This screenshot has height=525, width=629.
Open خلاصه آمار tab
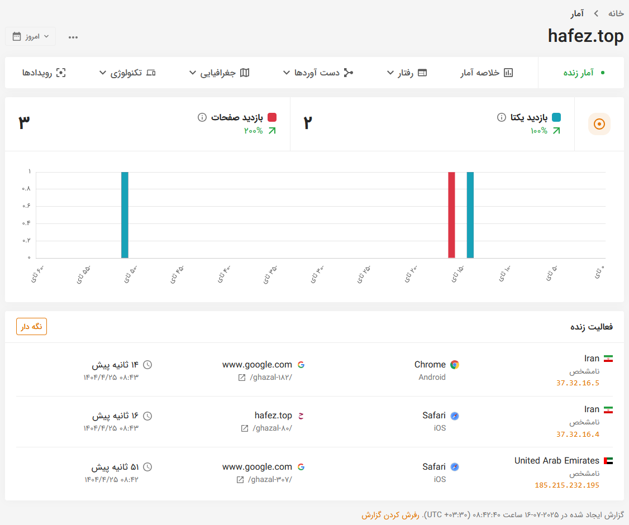487,73
